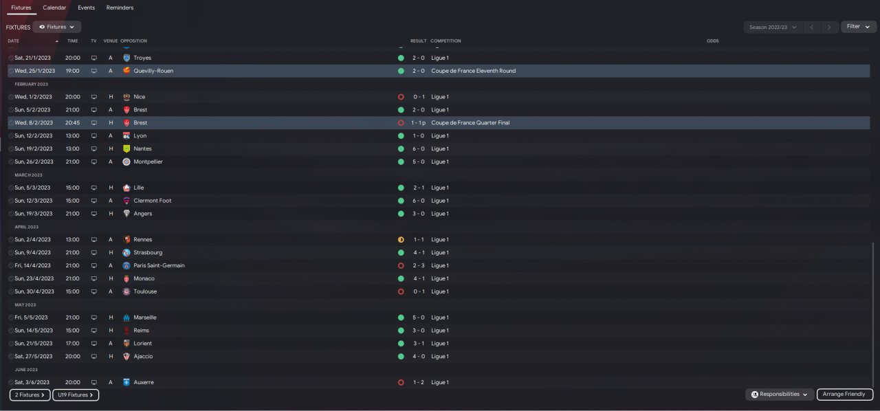Toggle the circle marker beside Fri, 14/4/2023
The width and height of the screenshot is (880, 411).
(11, 265)
